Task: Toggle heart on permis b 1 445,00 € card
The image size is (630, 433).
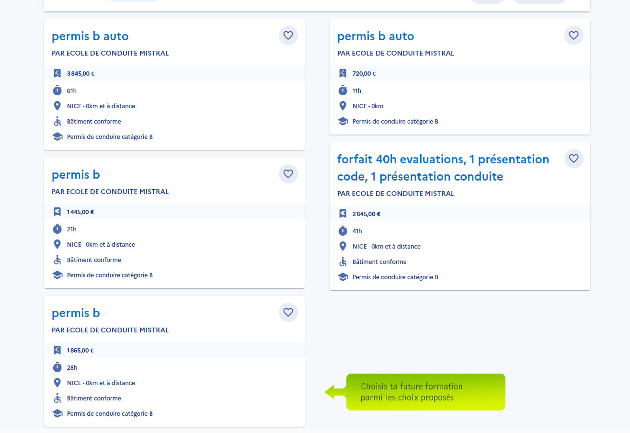Action: tap(288, 174)
